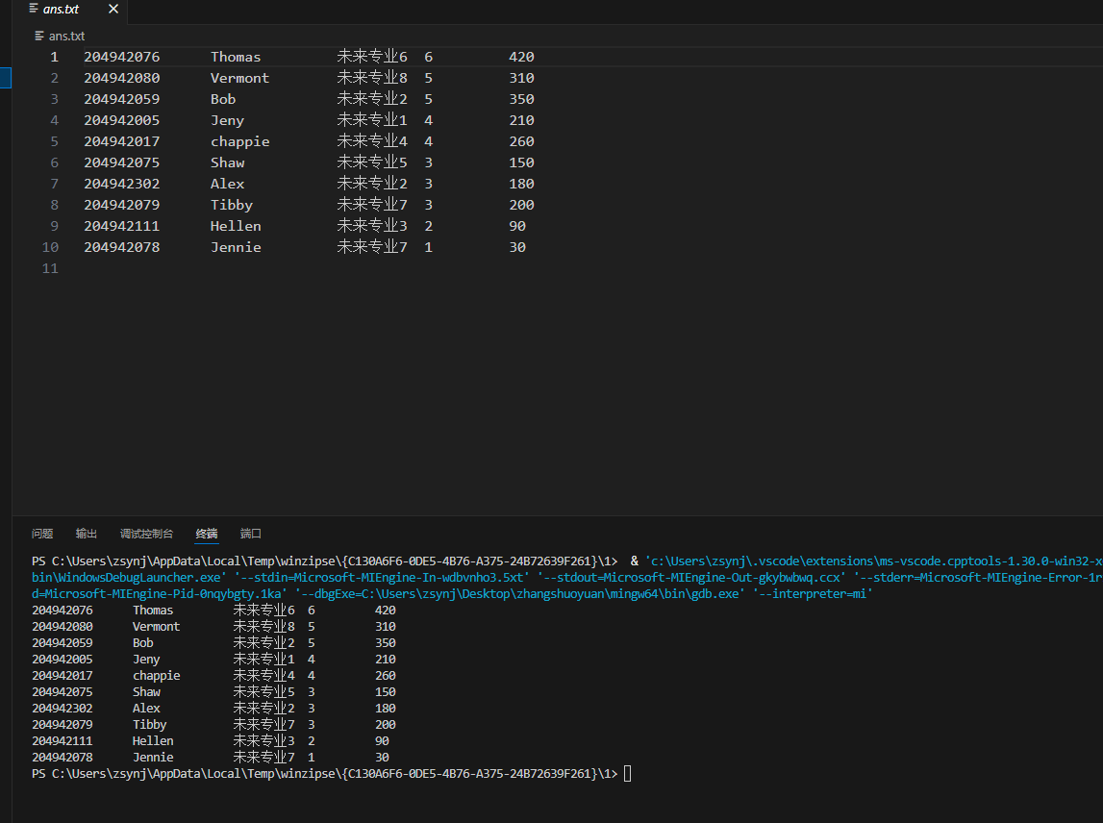
Task: Open the 调试控制台 panel tab
Action: click(x=146, y=534)
